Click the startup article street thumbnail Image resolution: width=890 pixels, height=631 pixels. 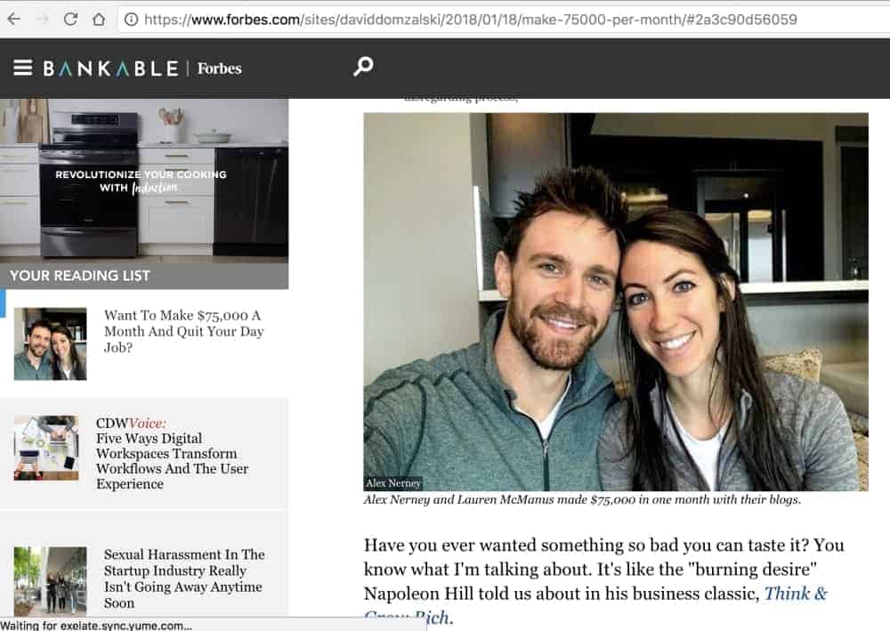tap(51, 580)
